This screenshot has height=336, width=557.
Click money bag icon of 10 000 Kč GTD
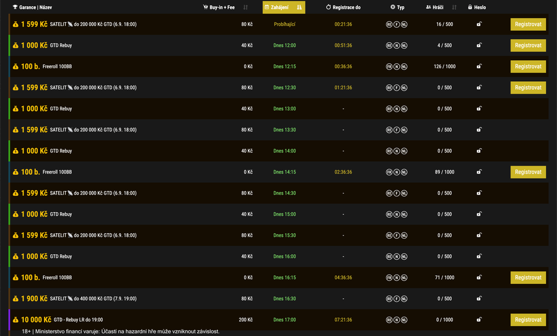(x=15, y=320)
